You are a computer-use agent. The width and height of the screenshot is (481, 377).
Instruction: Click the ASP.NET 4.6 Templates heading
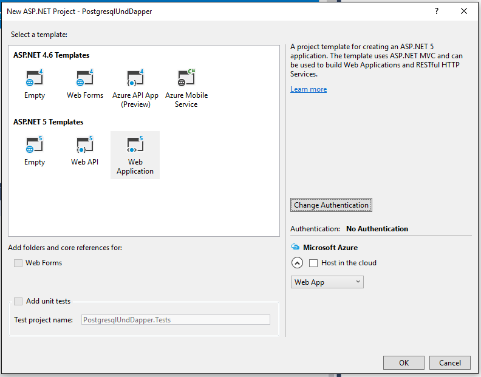(x=51, y=55)
